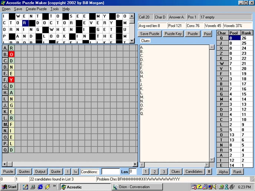
Task: Click the Rank sort button
Action: coord(237,172)
